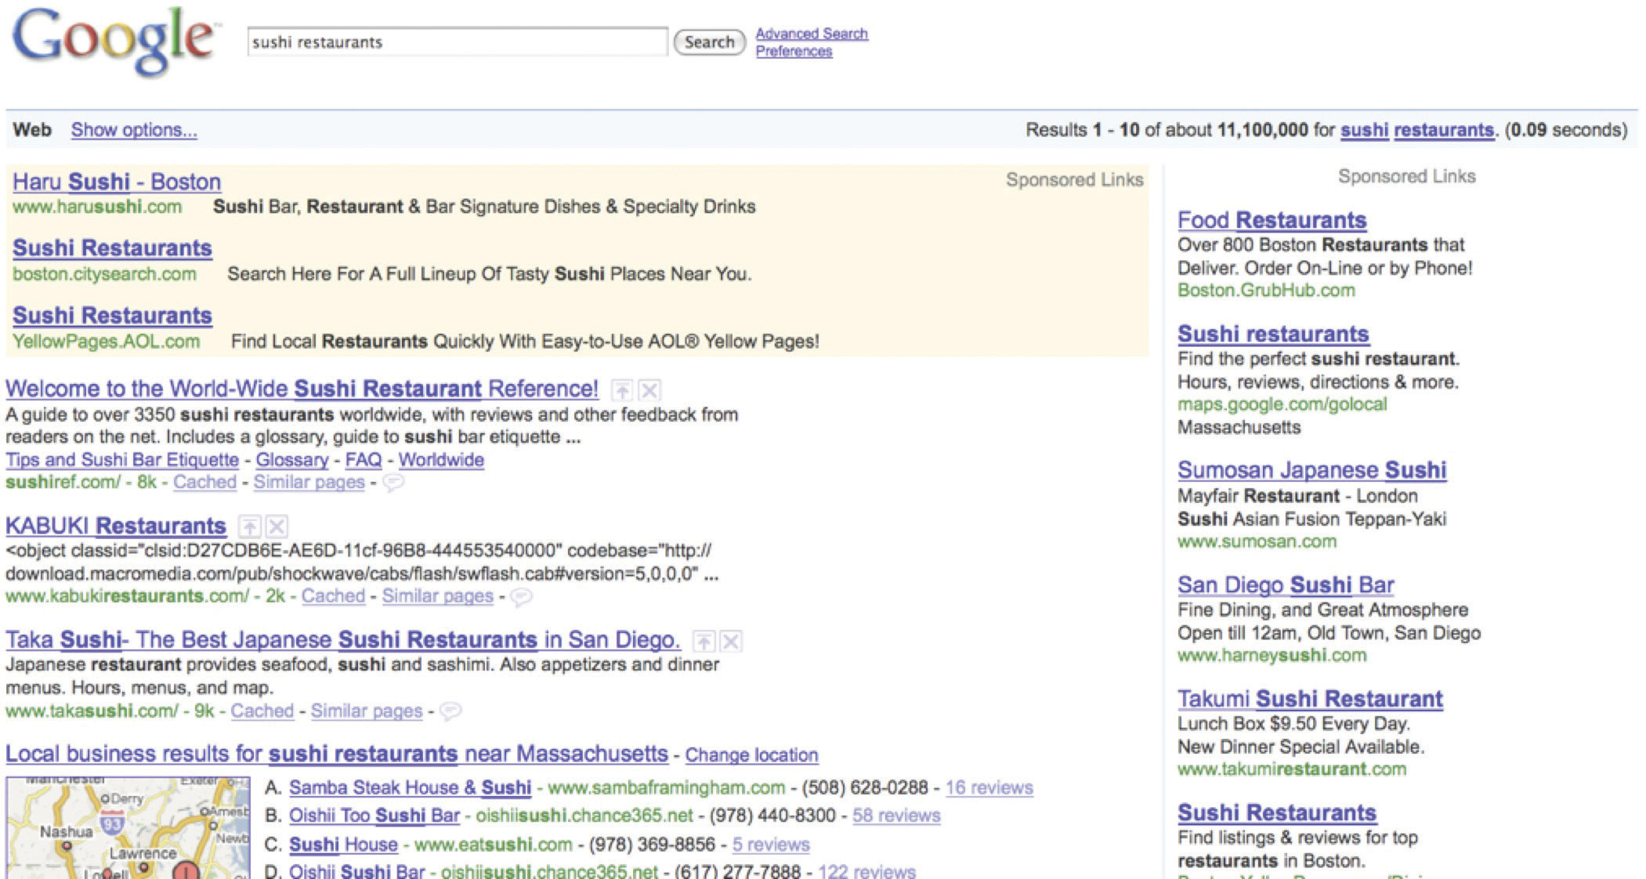Open the local results map thumbnail
The image size is (1646, 879).
coord(128,827)
